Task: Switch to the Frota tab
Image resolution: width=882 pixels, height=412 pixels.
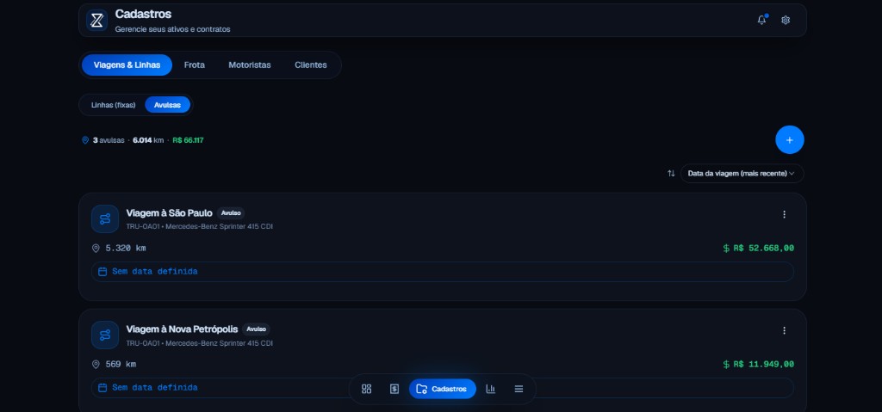Action: click(x=194, y=65)
